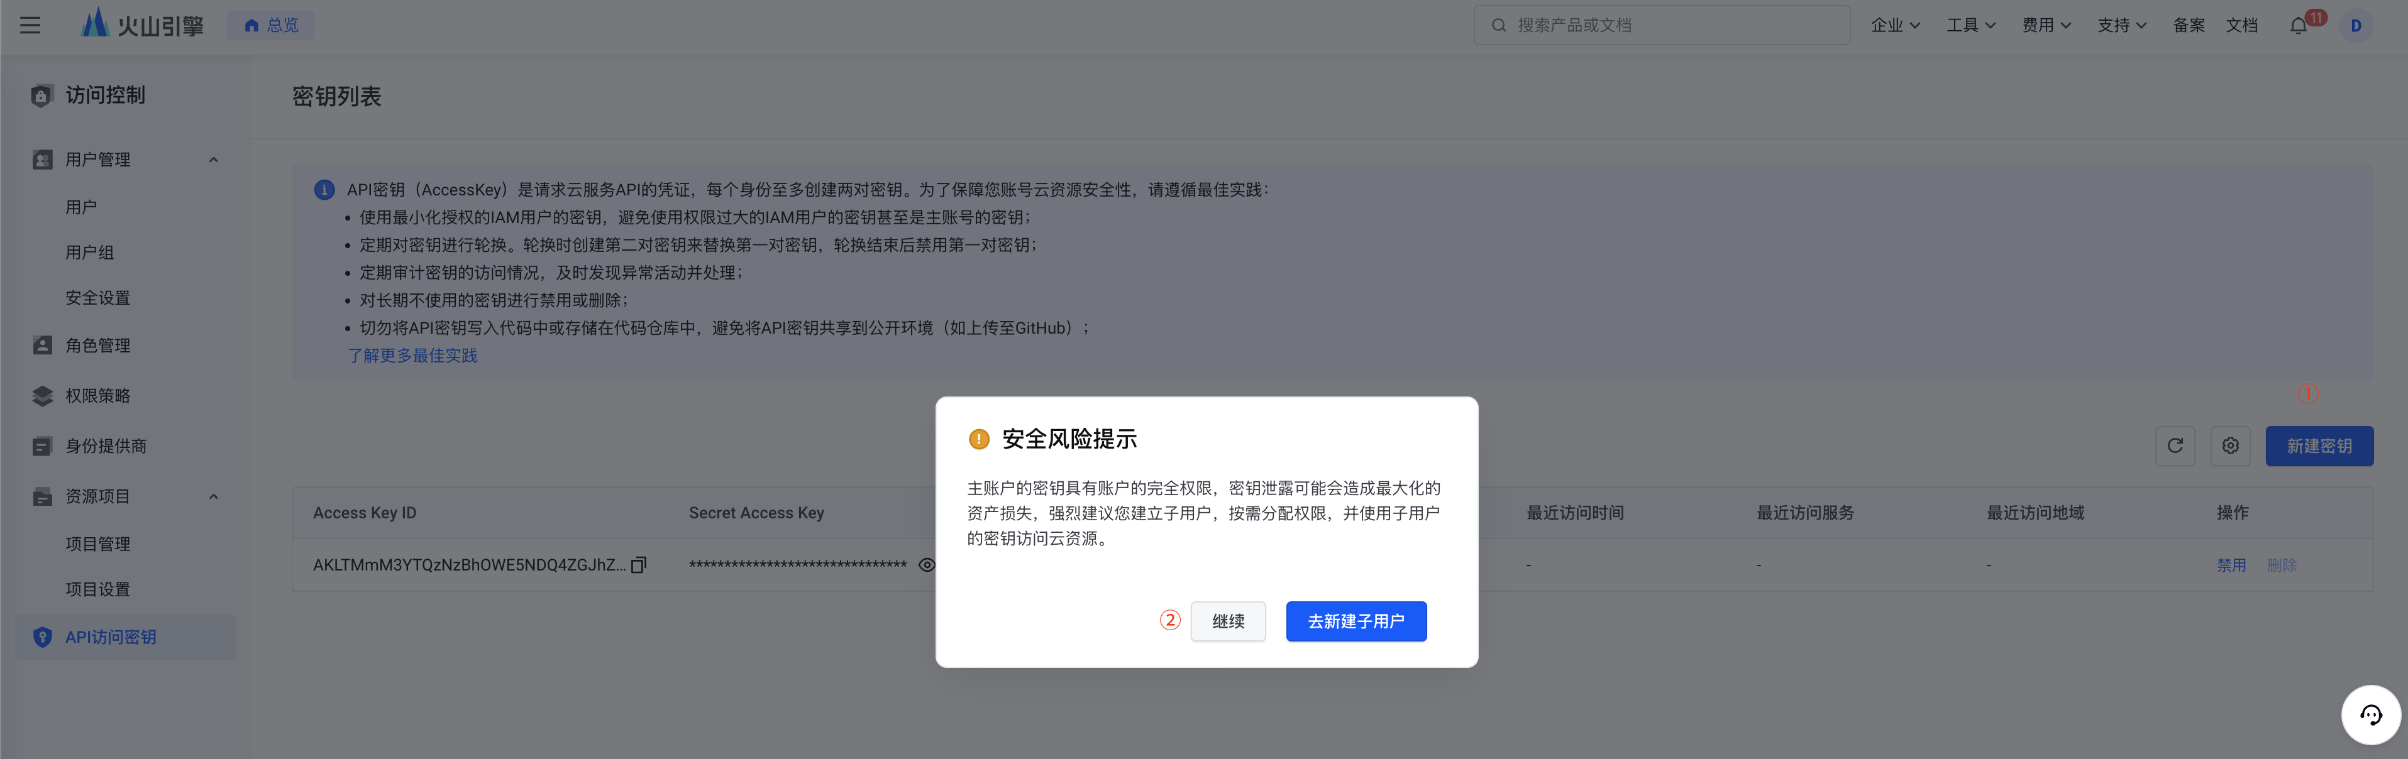
Task: Click the 继续 button in the dialog
Action: point(1227,621)
